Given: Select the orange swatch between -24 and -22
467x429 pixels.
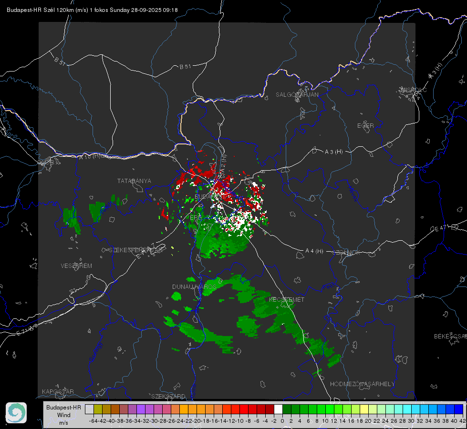Looking at the screenshot, I should (x=184, y=409).
